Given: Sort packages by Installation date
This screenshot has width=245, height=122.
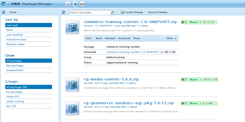Looking at the screenshot, I should click(29, 39).
